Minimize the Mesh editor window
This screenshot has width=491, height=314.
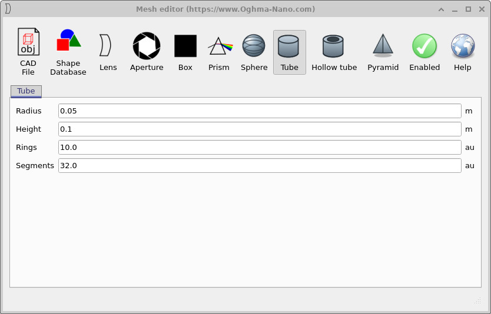coord(455,9)
